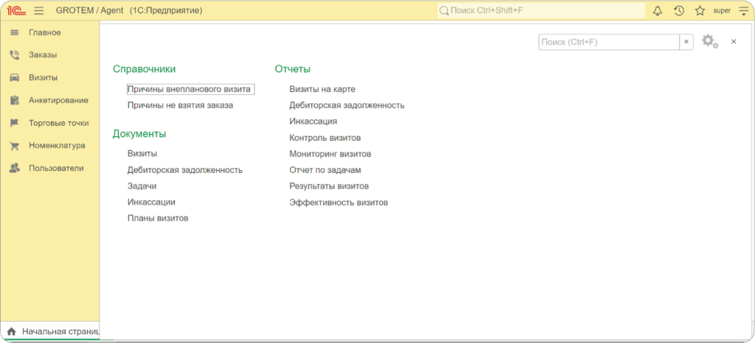The width and height of the screenshot is (755, 343).
Task: Click the Документы group heading
Action: click(x=139, y=134)
